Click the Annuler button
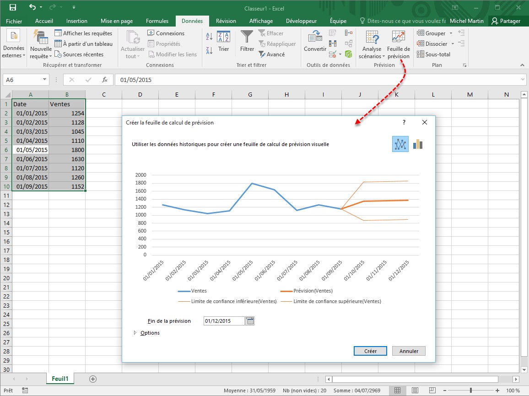Screen dimensions: 529x396 409,351
